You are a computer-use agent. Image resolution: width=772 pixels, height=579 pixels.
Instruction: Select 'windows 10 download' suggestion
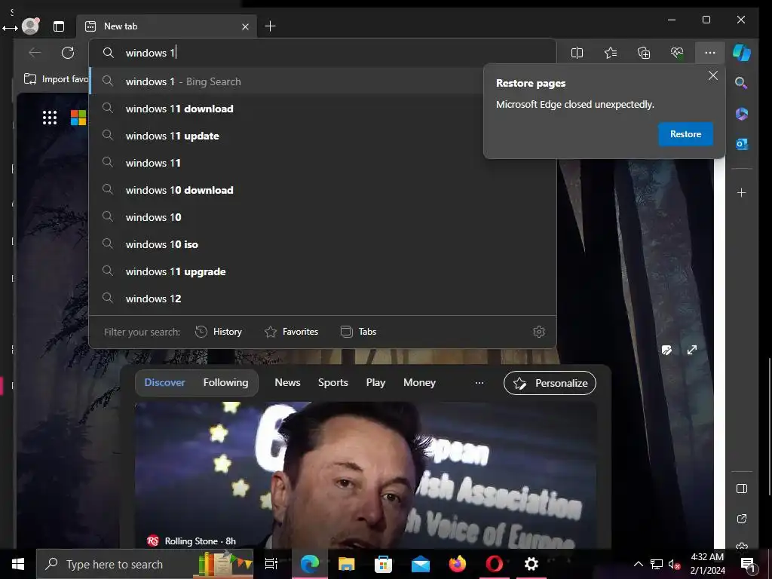[323, 190]
